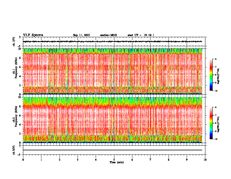The image size is (231, 179).
Task: Click time axis tick label "9"
Action: 187,160
